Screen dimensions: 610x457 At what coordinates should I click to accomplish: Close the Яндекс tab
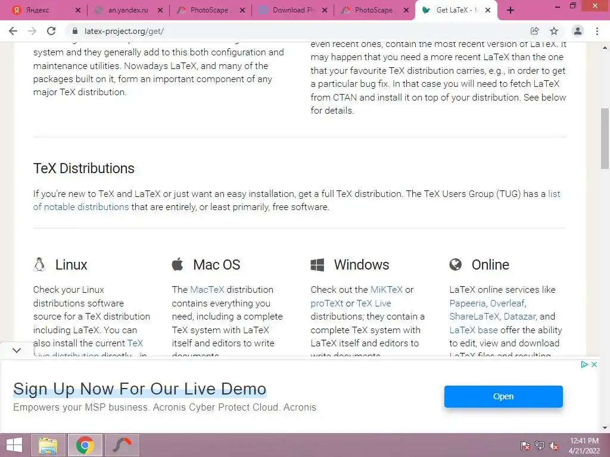tap(78, 11)
